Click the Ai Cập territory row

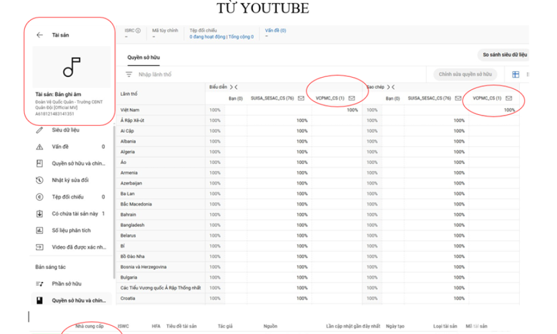317,131
